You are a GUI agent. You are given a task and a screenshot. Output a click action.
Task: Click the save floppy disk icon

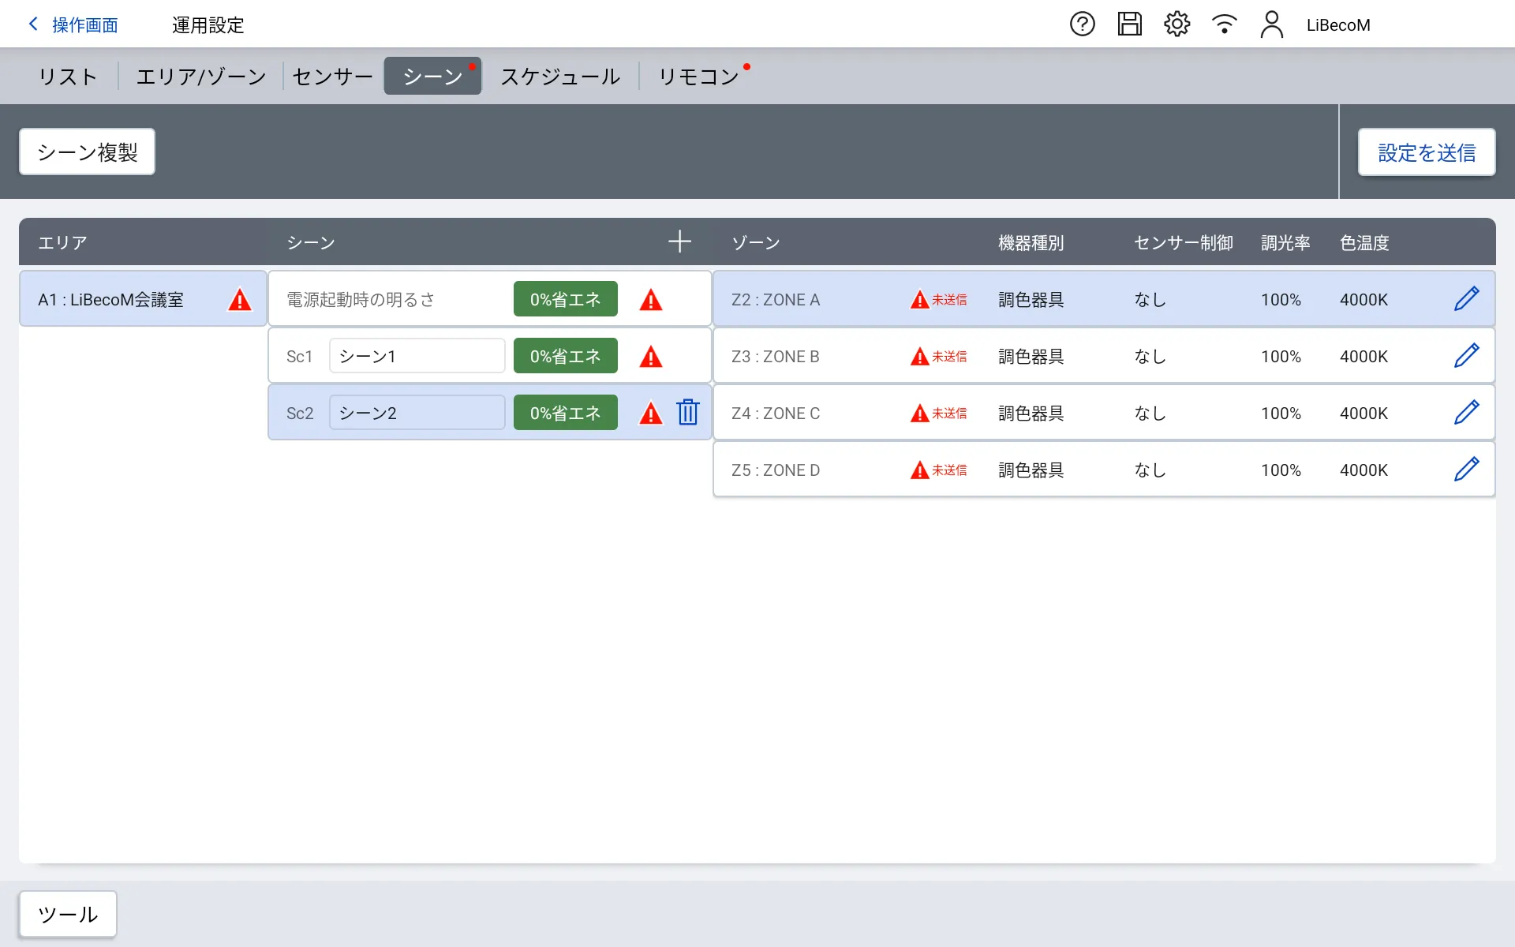point(1129,24)
